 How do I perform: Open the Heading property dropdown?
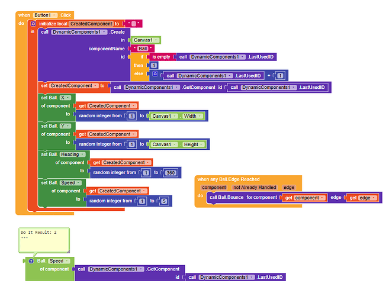coord(73,155)
